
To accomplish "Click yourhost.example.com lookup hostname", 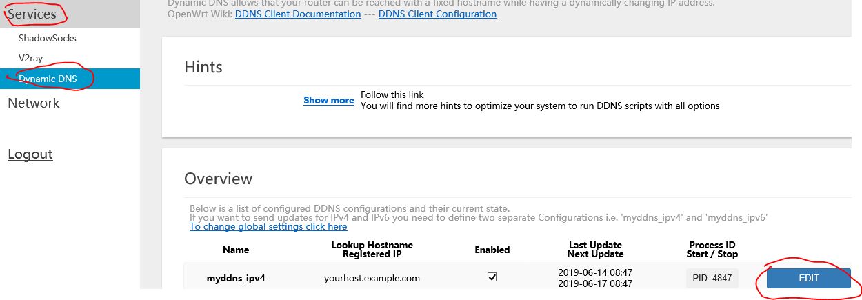I will (x=372, y=279).
